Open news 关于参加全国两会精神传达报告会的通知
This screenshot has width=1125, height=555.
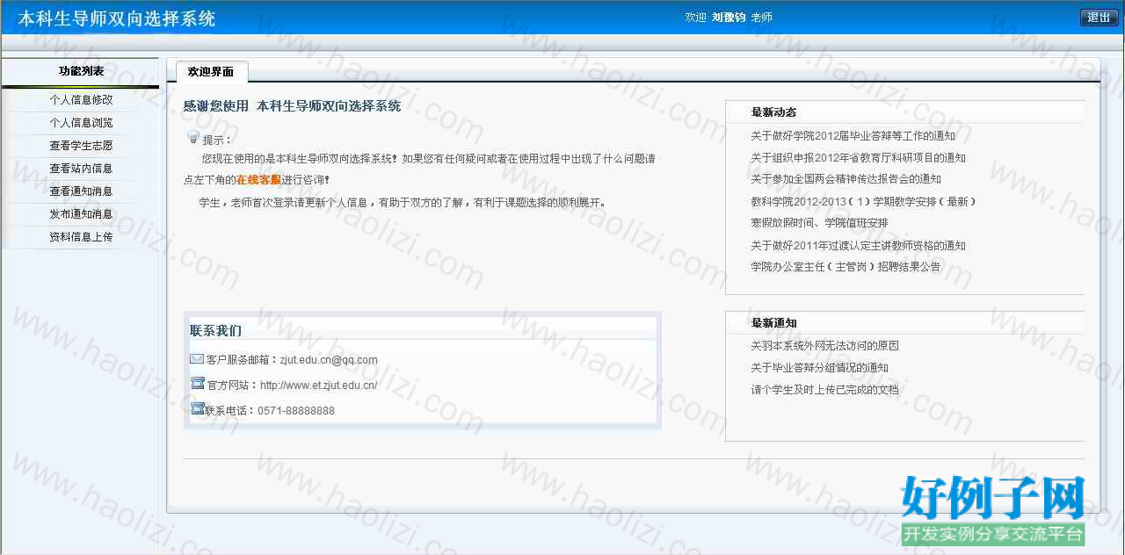pyautogui.click(x=846, y=179)
